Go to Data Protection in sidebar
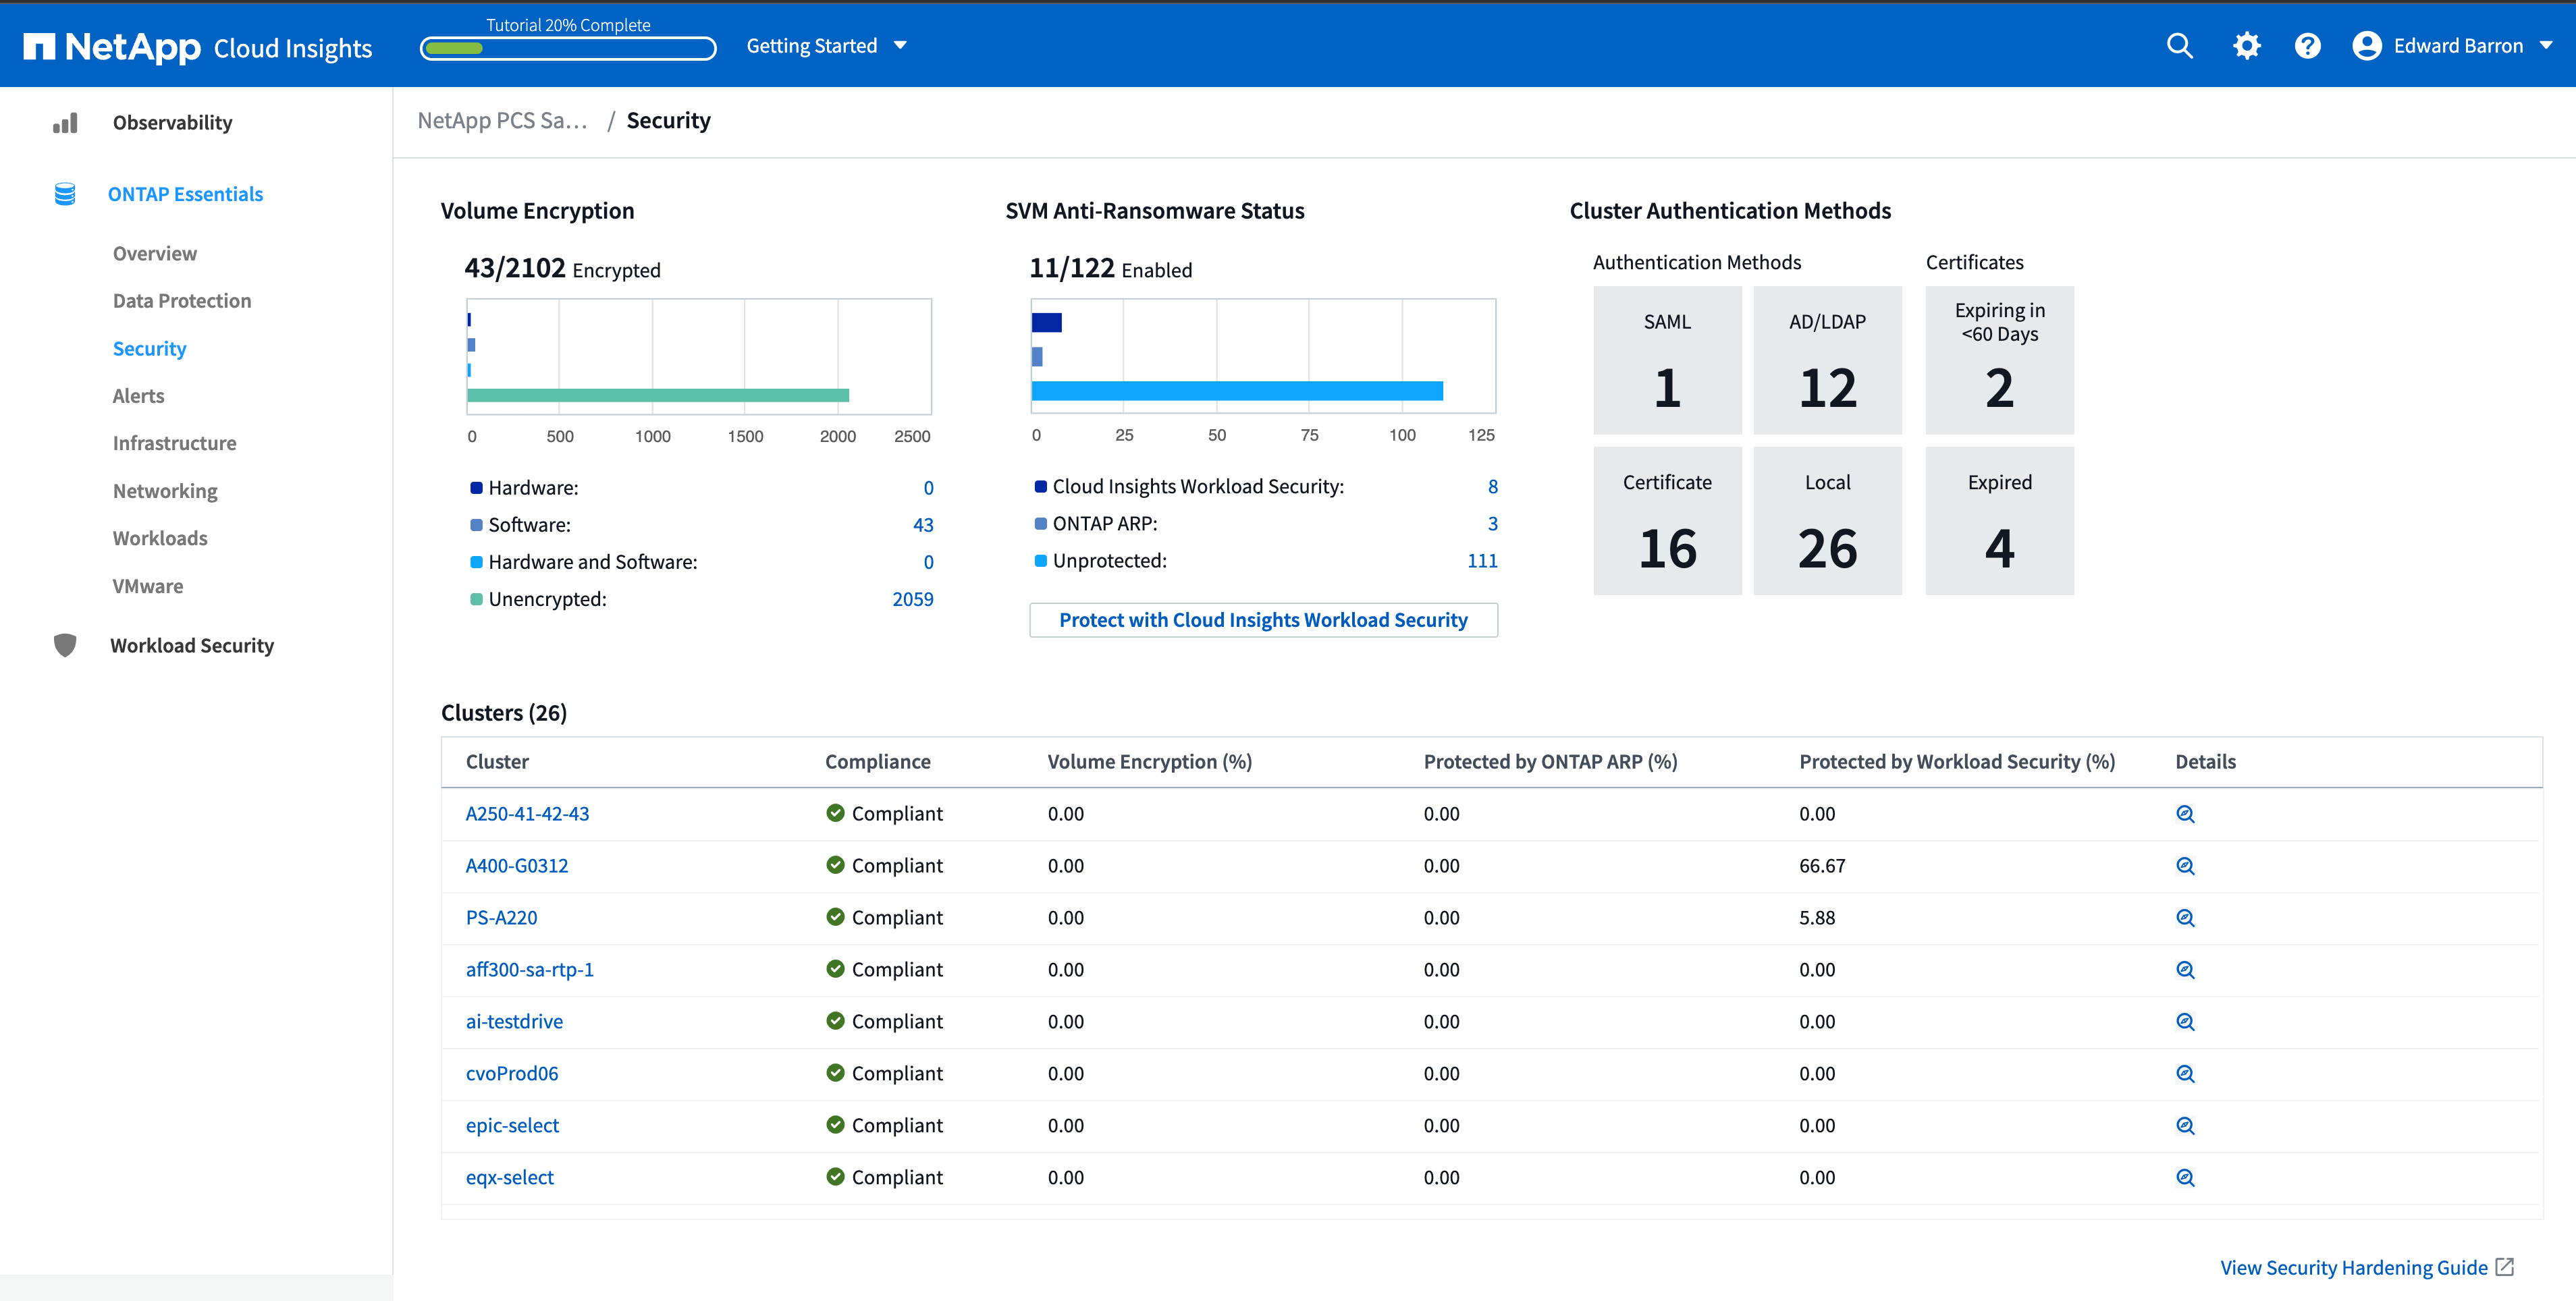The height and width of the screenshot is (1301, 2576). pos(182,301)
